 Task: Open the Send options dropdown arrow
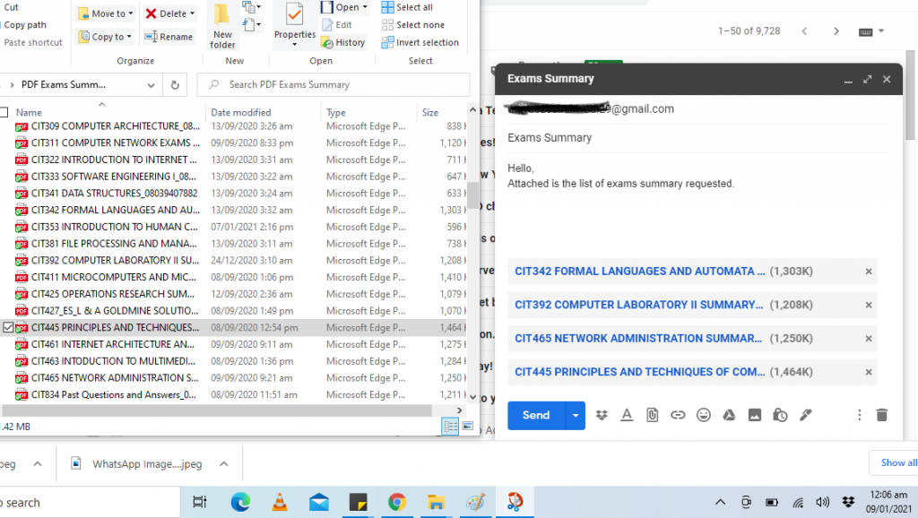pyautogui.click(x=575, y=415)
